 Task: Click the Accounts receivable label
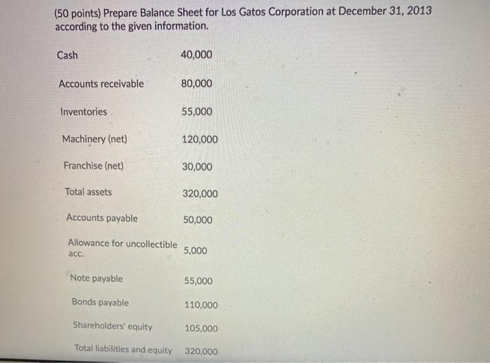101,84
